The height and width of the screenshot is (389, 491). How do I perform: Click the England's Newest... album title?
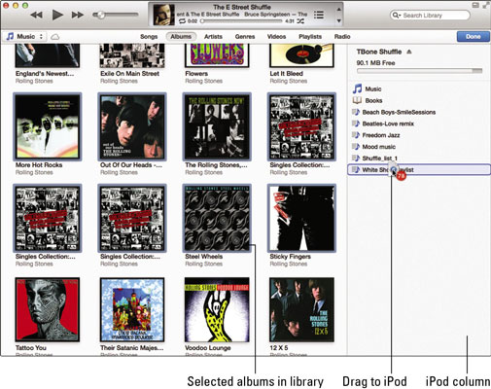pos(45,74)
